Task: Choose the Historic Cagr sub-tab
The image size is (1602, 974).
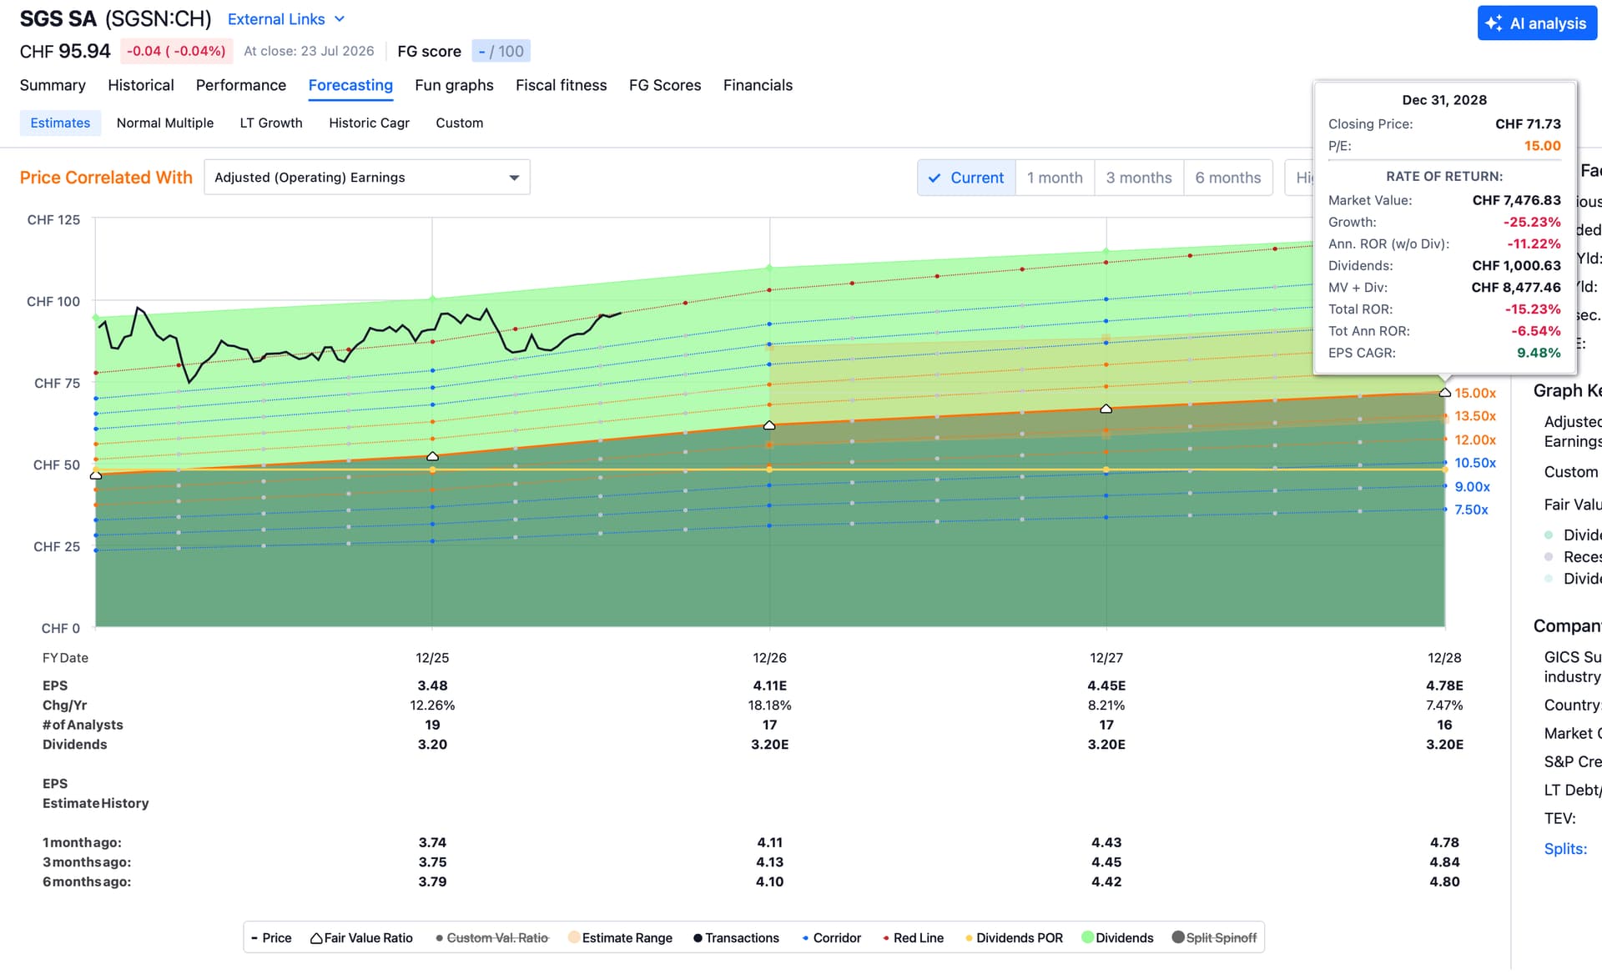Action: (369, 123)
